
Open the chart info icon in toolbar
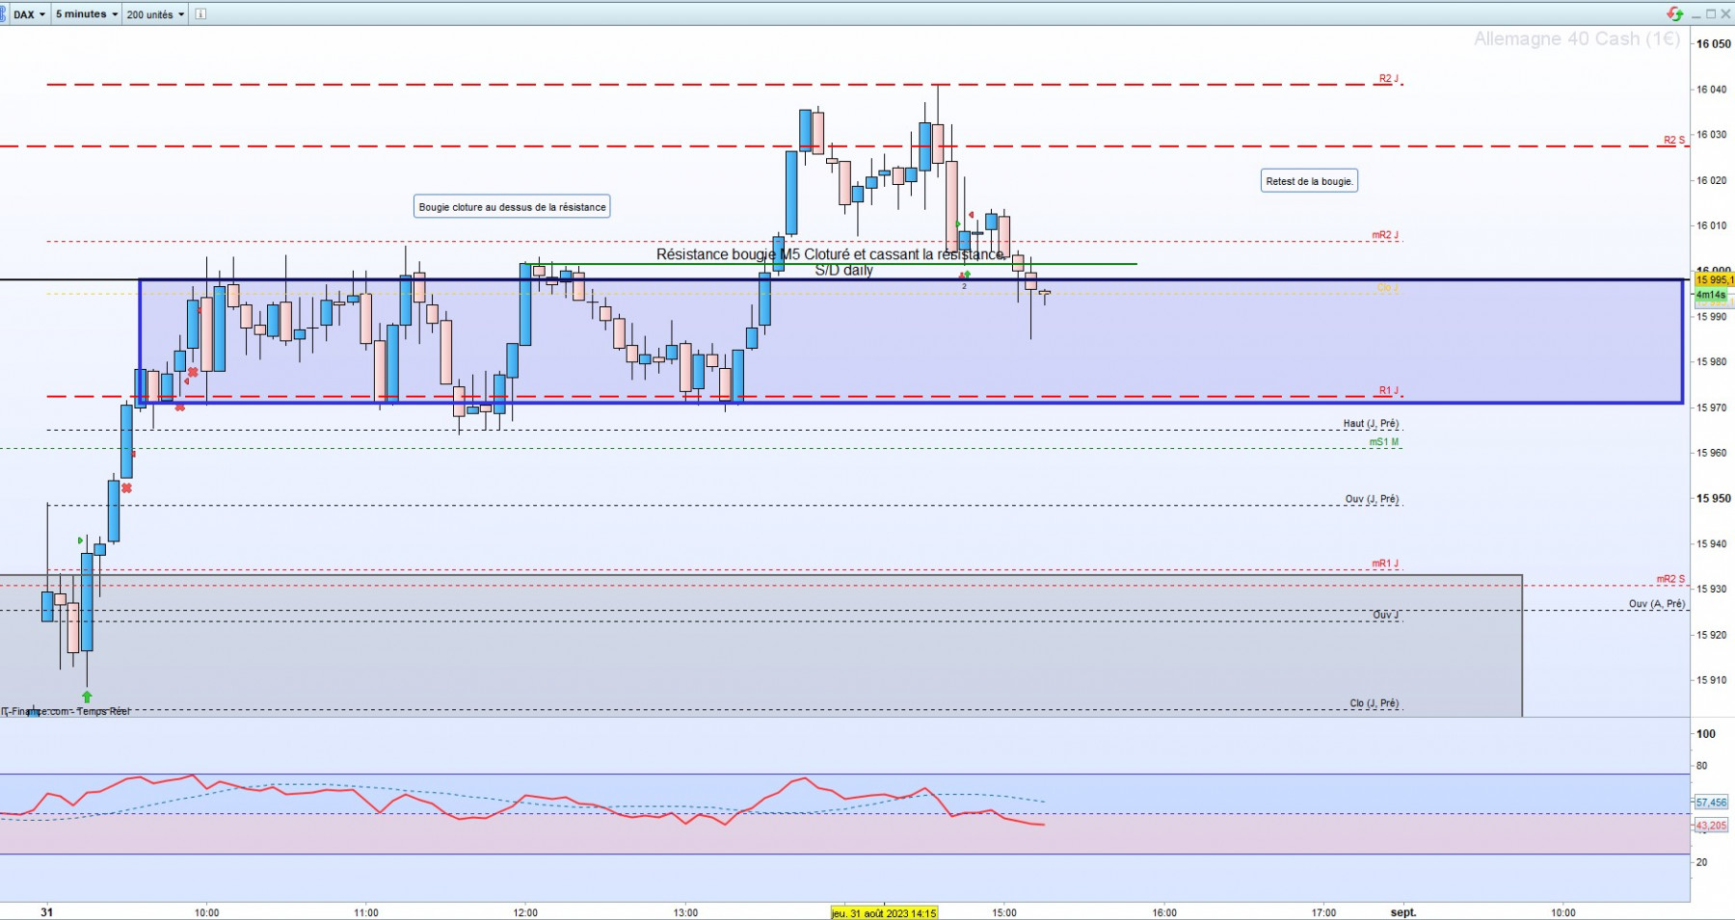(200, 14)
